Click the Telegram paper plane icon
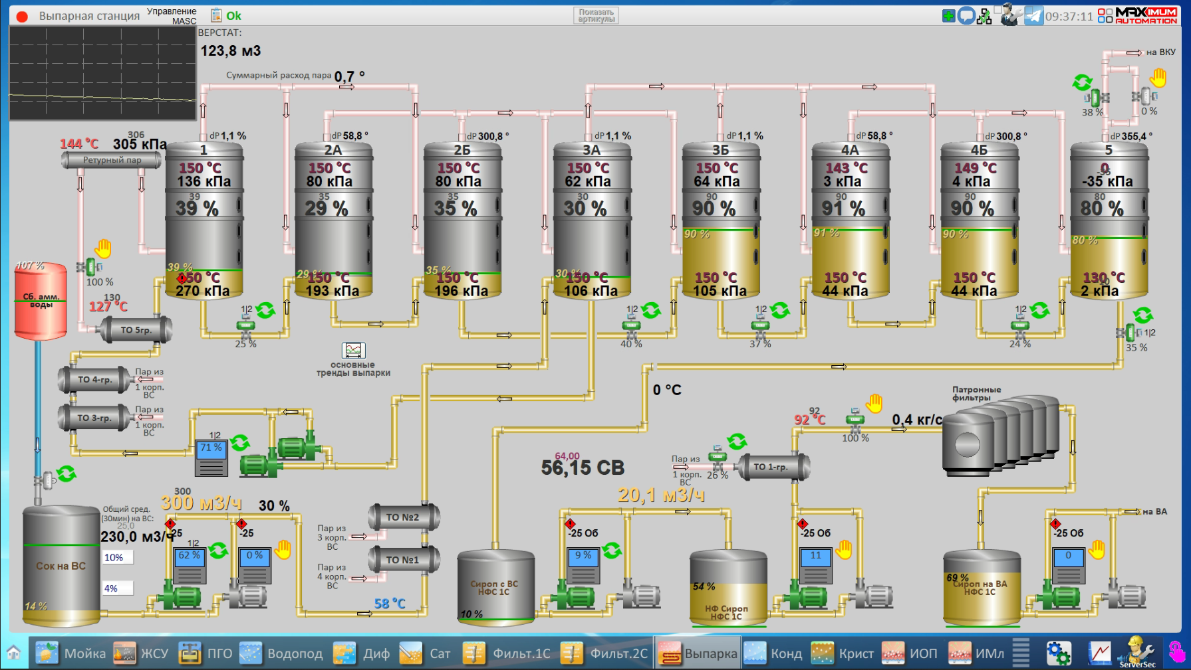1191x670 pixels. click(1033, 16)
